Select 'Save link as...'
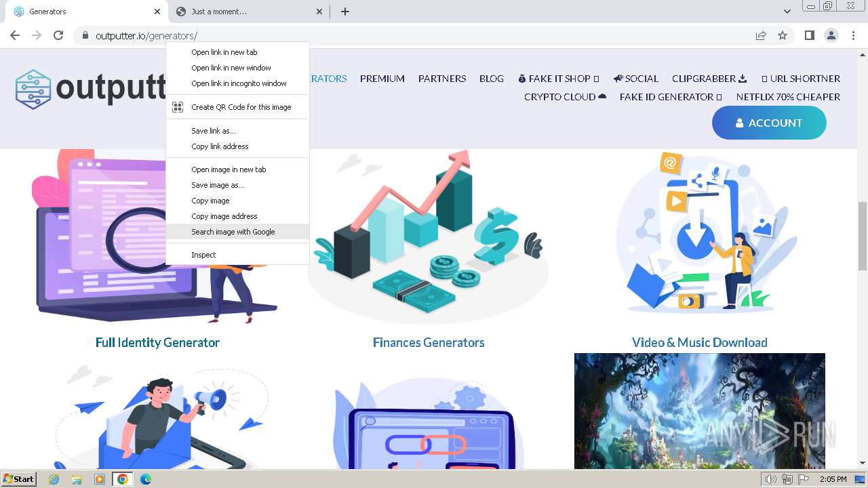 tap(237, 131)
